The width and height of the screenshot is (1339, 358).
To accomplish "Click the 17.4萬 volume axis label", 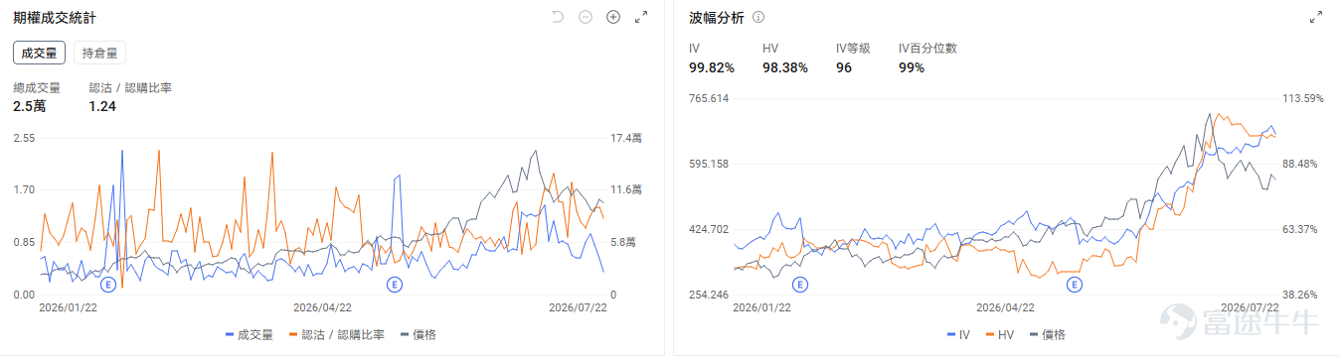I will 625,138.
